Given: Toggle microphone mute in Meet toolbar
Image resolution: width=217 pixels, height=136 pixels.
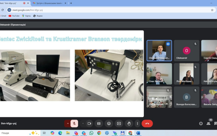Looking at the screenshot, I should [x=74, y=123].
